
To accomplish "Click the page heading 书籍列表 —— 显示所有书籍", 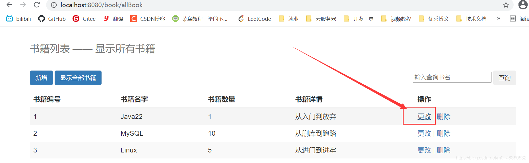I will click(92, 49).
